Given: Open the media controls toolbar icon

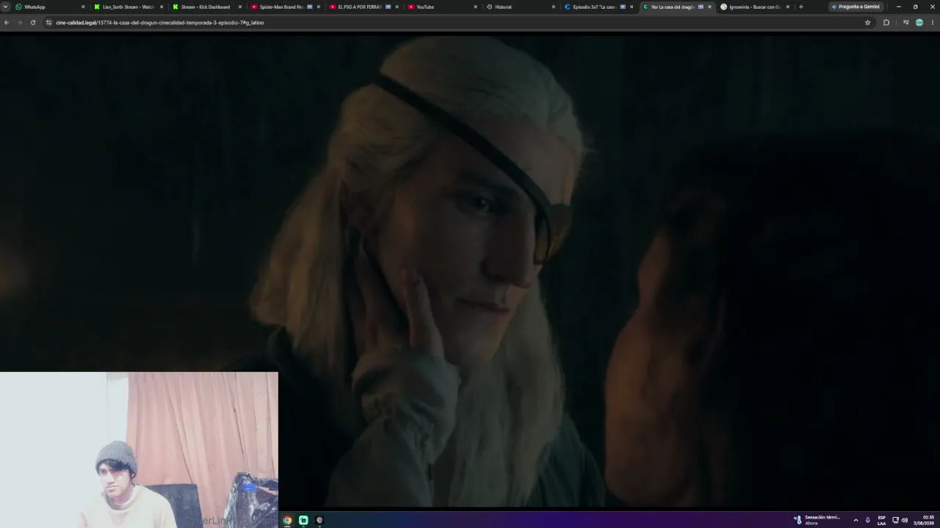Looking at the screenshot, I should 906,23.
